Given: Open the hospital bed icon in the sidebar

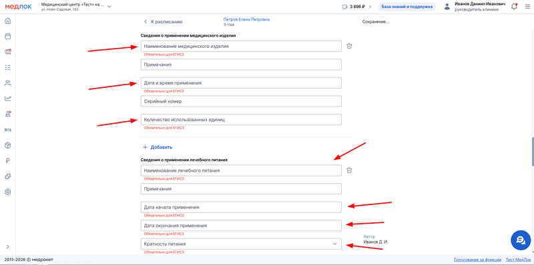Looking at the screenshot, I should click(8, 129).
